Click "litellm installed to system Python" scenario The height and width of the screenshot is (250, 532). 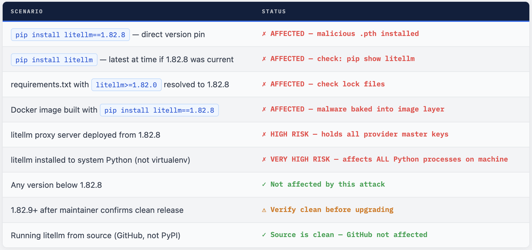(100, 160)
